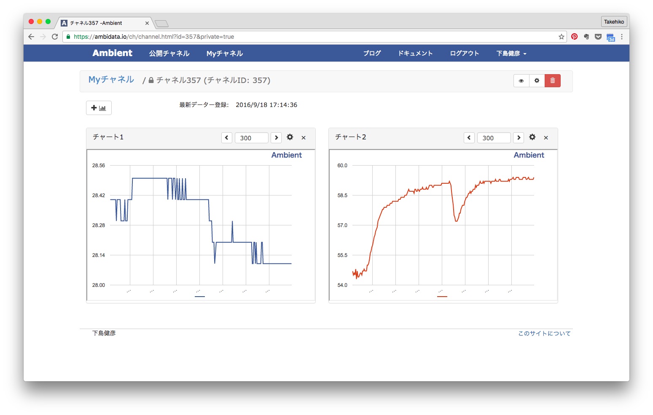
Task: Close チャート1 with the x icon
Action: [304, 138]
